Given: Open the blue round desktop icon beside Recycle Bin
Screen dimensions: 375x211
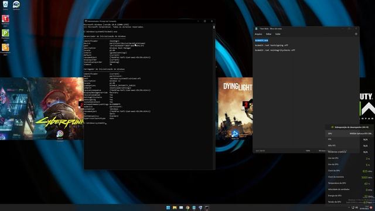Looking at the screenshot, I should click(x=16, y=5).
